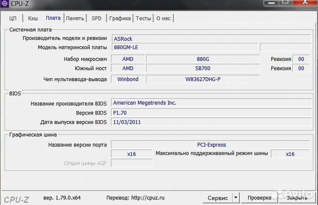Click the Проверка button
Image resolution: width=318 pixels, height=205 pixels.
[259, 198]
